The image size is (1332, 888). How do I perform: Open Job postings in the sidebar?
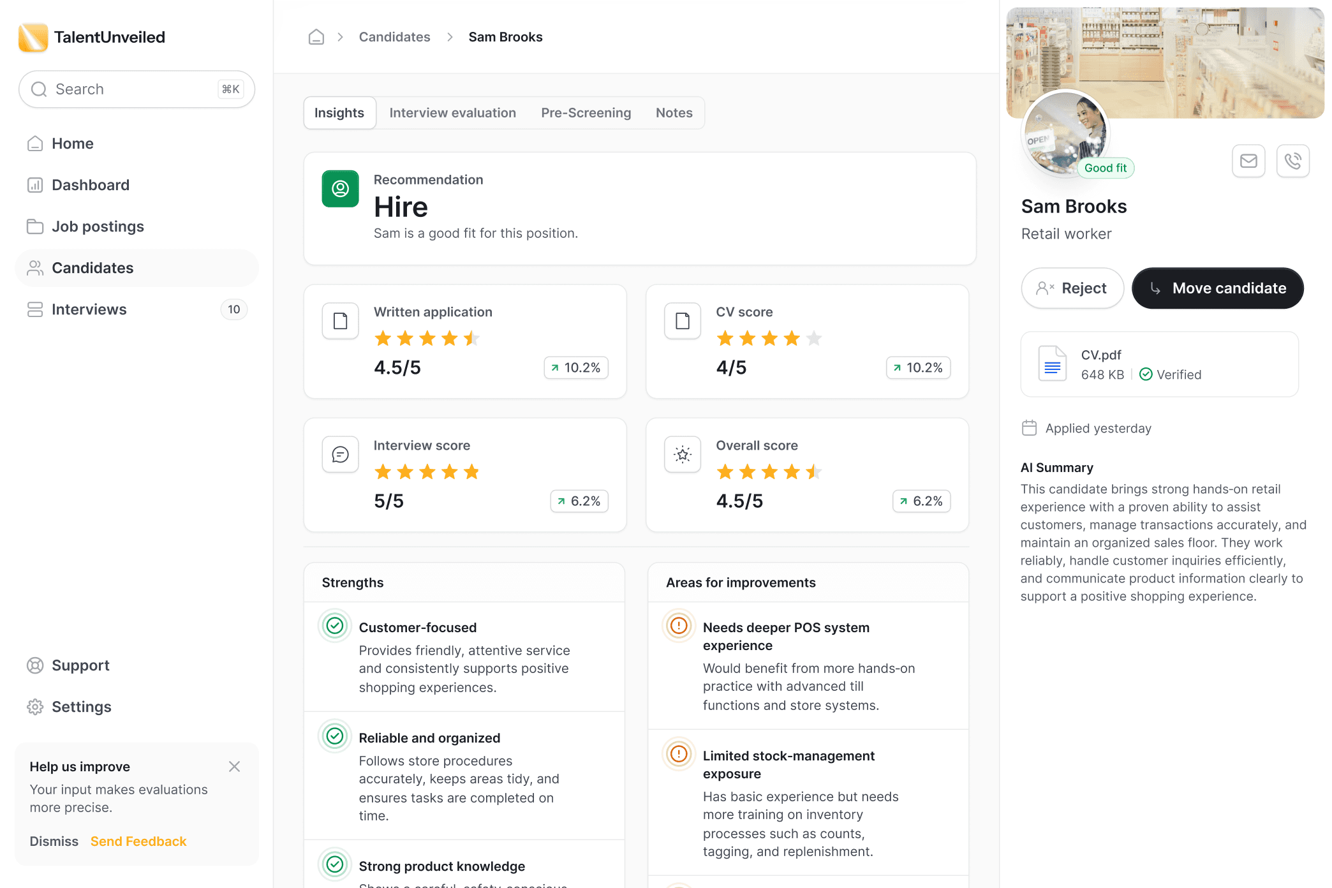(x=97, y=226)
